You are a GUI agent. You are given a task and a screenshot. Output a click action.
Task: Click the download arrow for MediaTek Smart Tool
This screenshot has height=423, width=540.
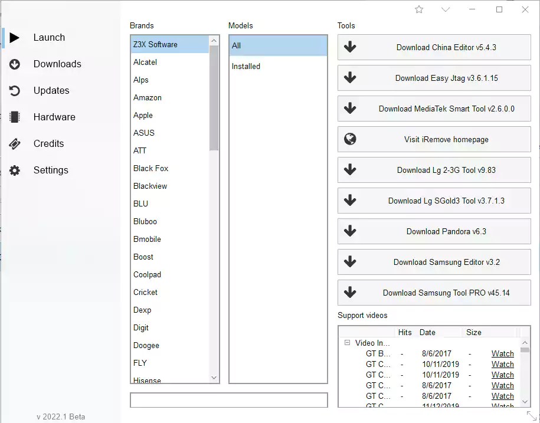click(350, 109)
